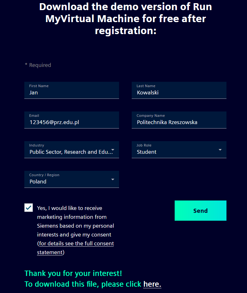Click the 'To download this file' text
This screenshot has width=247, height=293.
click(x=83, y=284)
